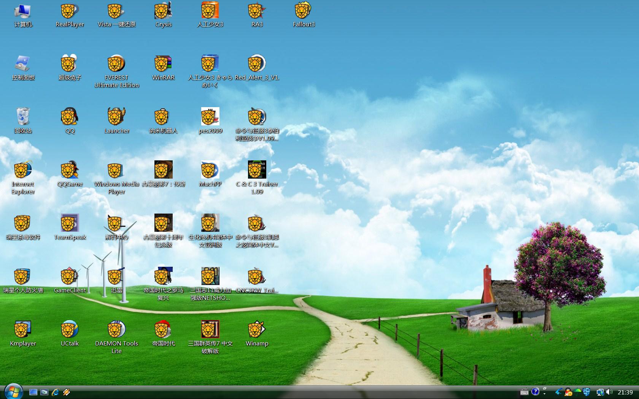Viewport: 639px width, 399px height.
Task: Select the RealPlayer desktop shortcut
Action: pos(70,15)
